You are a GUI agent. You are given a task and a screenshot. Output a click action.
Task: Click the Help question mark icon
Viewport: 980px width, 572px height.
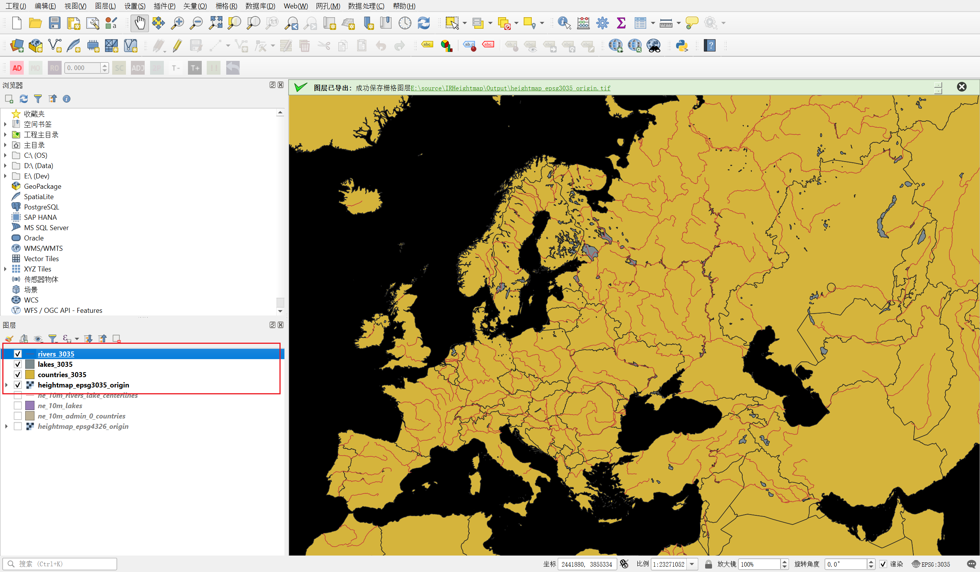[x=709, y=46]
